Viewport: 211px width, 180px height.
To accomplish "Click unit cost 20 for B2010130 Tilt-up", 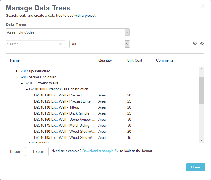I will tap(129, 107).
